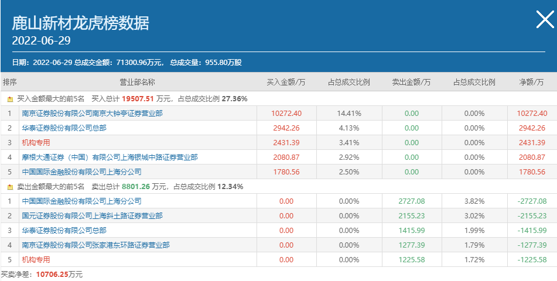
Task: Open 摩根大通证券（中国）有限公司上海银城中路证券营业部 link
Action: (110, 157)
